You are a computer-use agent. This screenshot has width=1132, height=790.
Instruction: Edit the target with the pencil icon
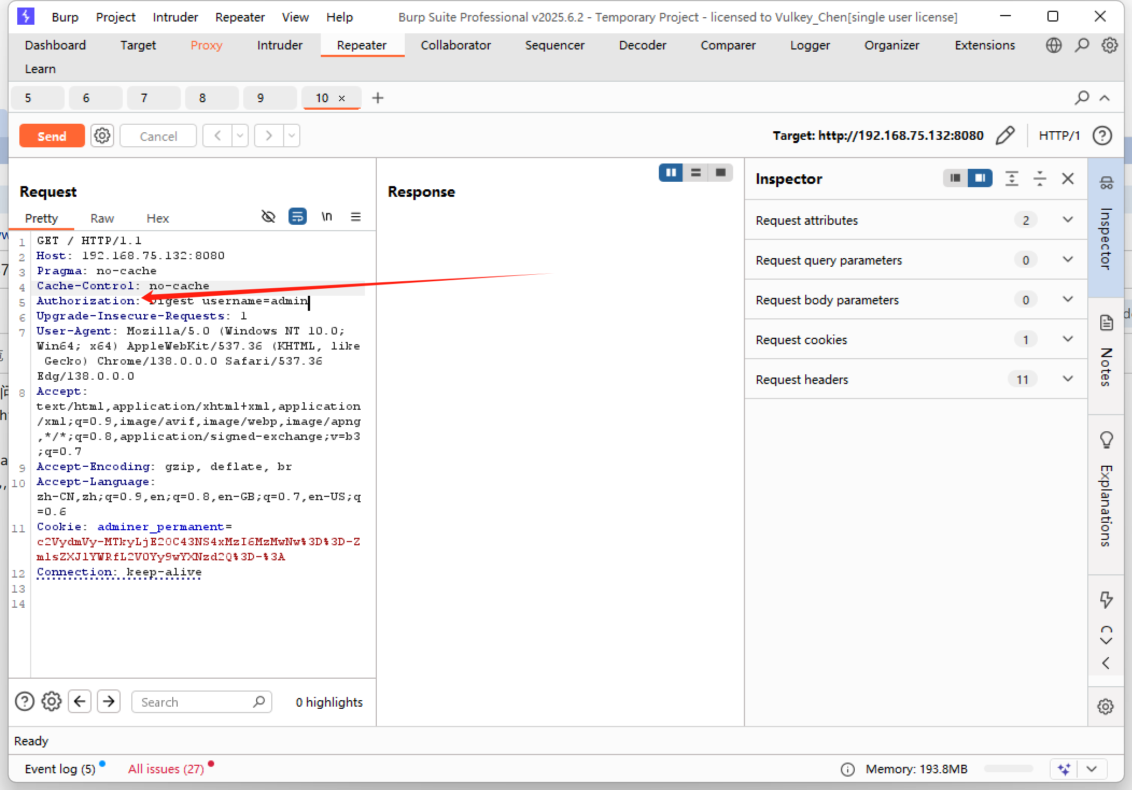point(1004,136)
